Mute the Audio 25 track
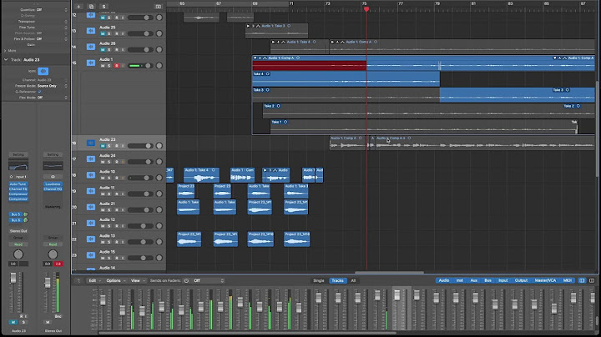Viewport: 601px width, 337px height. click(x=103, y=33)
